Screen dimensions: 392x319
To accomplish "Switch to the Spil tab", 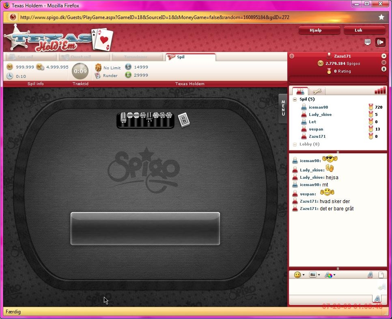I will (x=190, y=57).
